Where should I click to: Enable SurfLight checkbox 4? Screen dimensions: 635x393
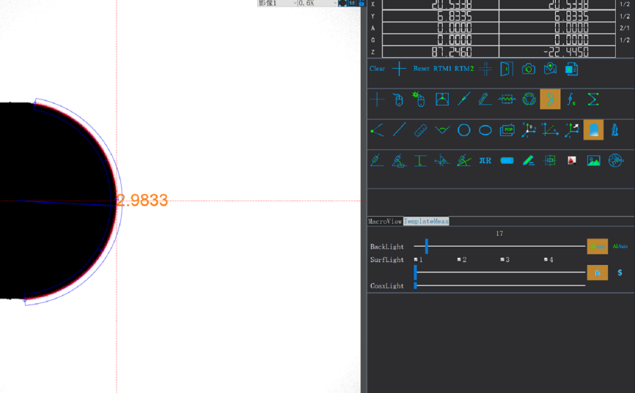546,260
